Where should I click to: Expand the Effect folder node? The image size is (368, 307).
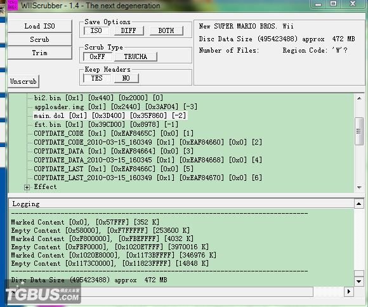(x=27, y=187)
